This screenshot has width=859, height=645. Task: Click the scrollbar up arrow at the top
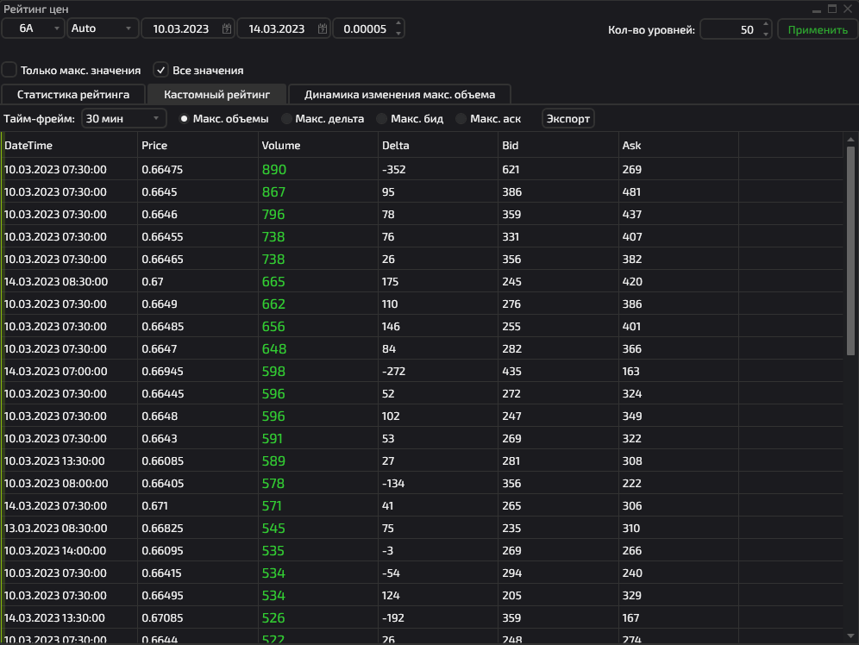[x=850, y=140]
